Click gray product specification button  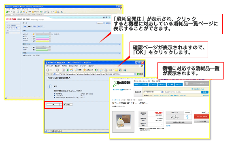[179, 123]
